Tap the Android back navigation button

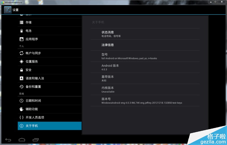pyautogui.click(x=8, y=140)
